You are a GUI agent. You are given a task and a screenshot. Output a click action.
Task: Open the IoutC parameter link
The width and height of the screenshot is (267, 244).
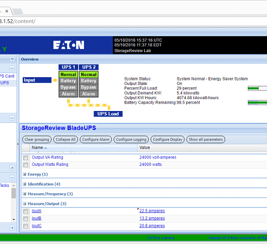point(37,226)
